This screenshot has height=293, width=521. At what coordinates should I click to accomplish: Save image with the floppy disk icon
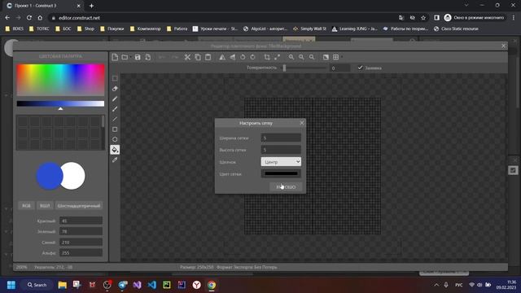[x=138, y=57]
